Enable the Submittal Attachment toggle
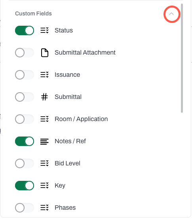 tap(25, 53)
